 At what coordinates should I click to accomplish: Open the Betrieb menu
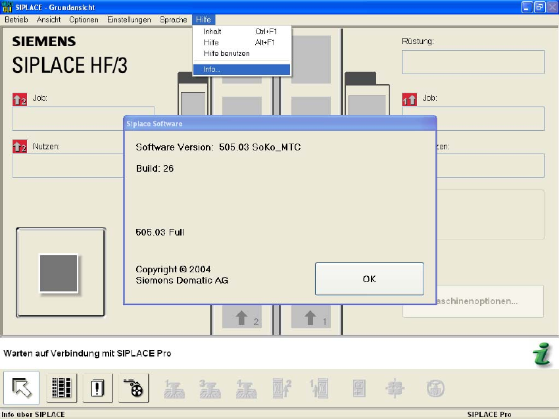[x=16, y=20]
